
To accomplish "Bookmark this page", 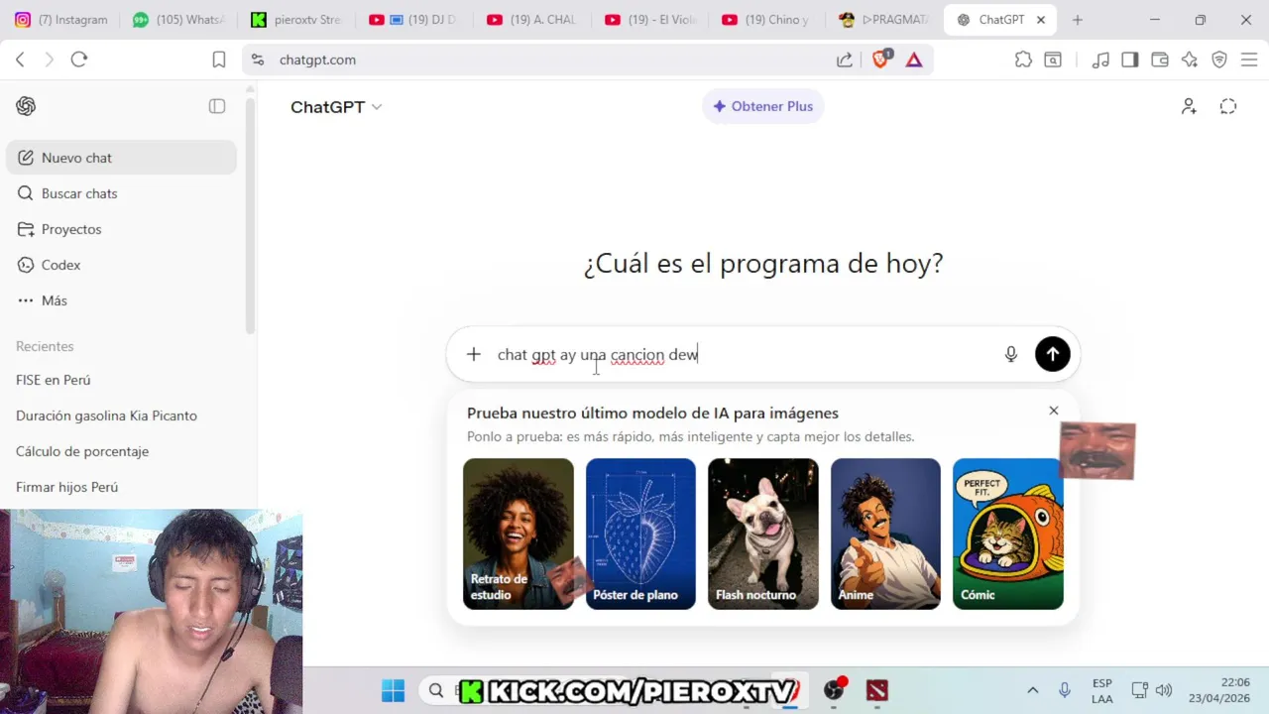I will click(x=219, y=59).
